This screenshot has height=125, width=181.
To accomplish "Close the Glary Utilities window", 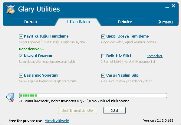I will pos(173,6).
